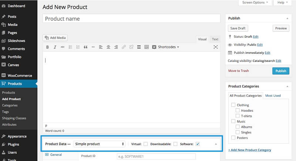Image resolution: width=296 pixels, height=161 pixels.
Task: Check the Music category
Action: (x=233, y=121)
